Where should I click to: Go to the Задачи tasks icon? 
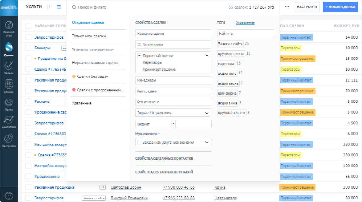[x=9, y=68]
